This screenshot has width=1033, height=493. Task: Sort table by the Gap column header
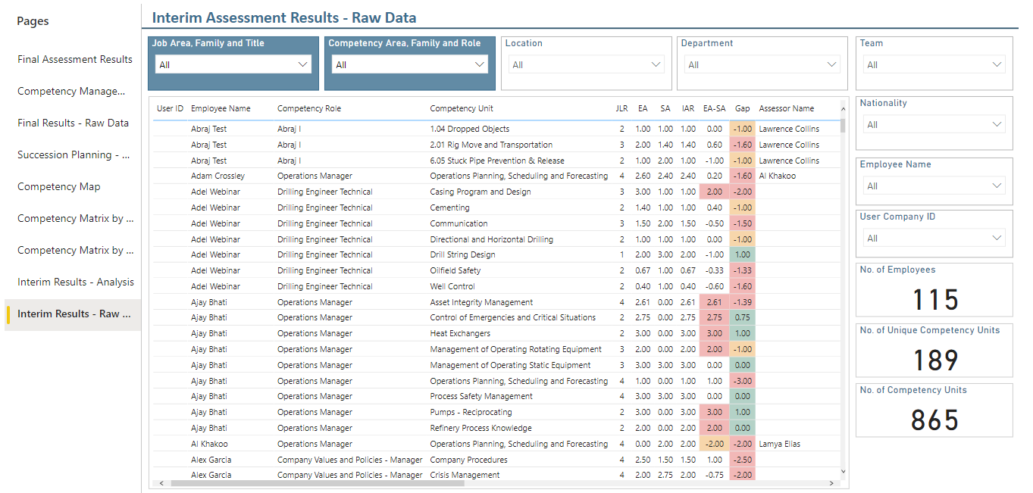click(x=742, y=108)
